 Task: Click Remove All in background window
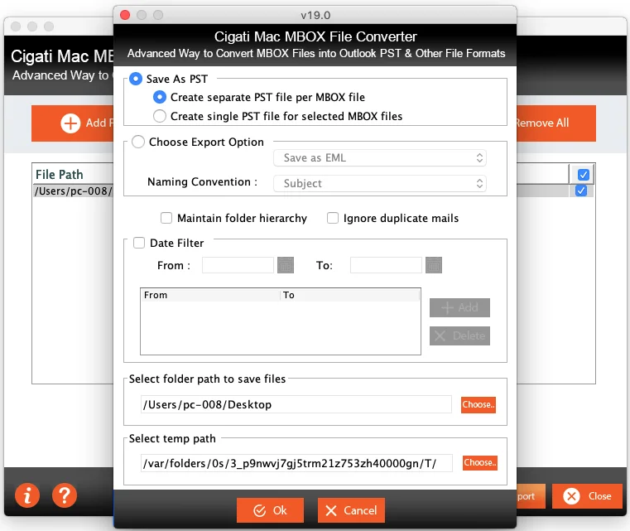(555, 123)
